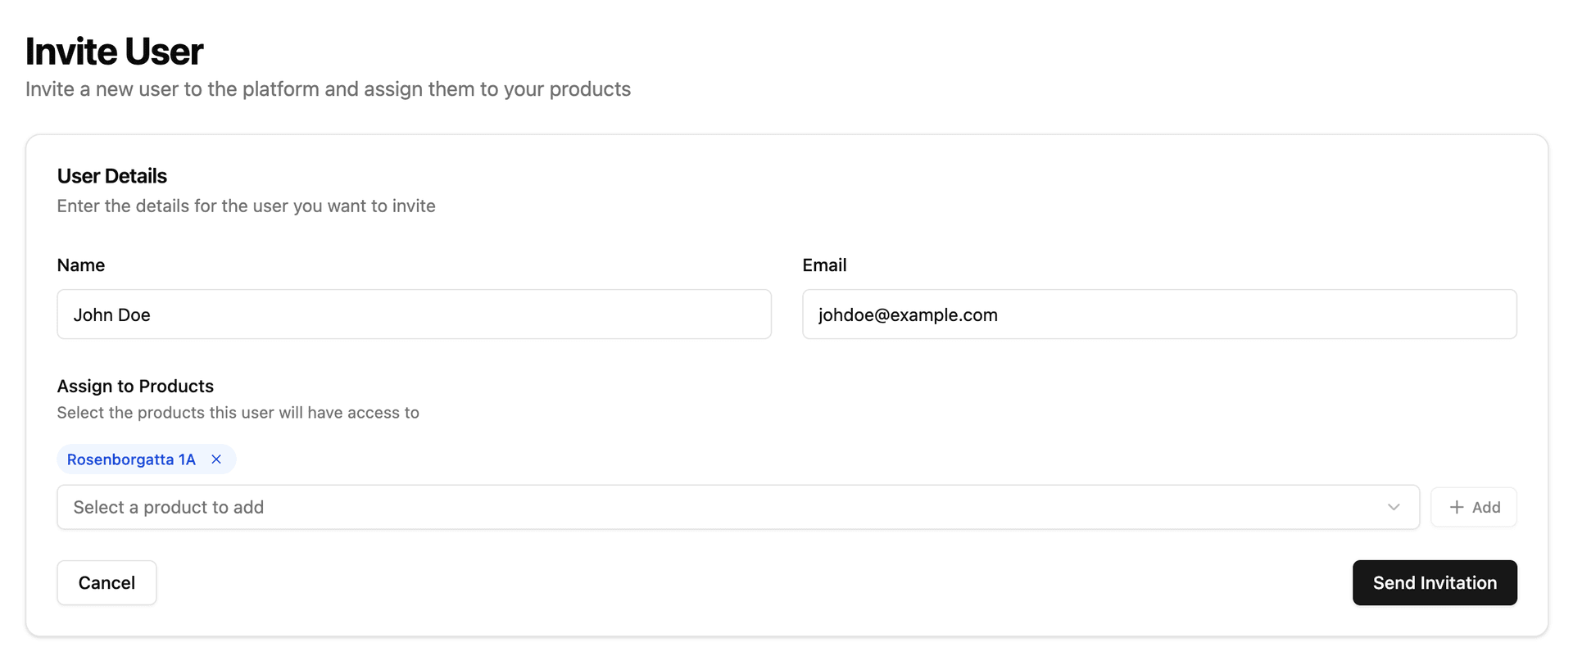Click the Rosenborgatta 1A chip label

point(131,459)
